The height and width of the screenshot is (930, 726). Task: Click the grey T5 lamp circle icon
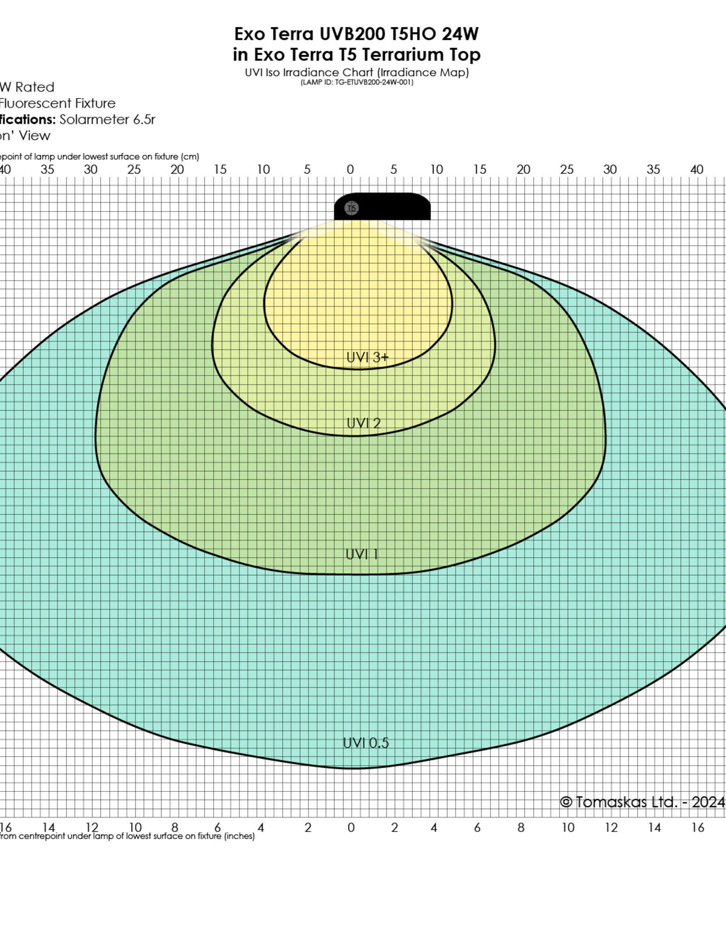(351, 208)
